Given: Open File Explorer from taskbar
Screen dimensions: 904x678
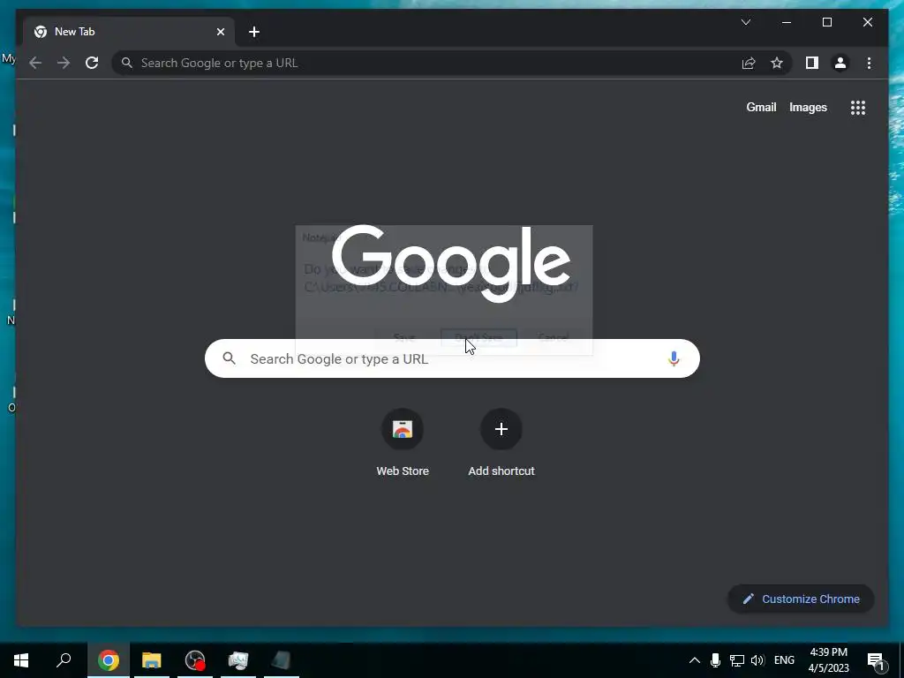Looking at the screenshot, I should coord(152,660).
